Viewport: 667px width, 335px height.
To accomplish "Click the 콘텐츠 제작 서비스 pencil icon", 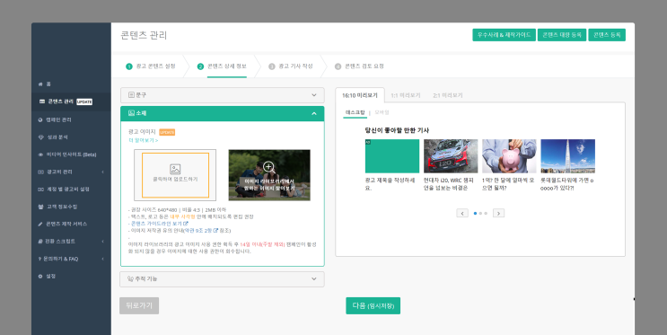I will coord(40,225).
